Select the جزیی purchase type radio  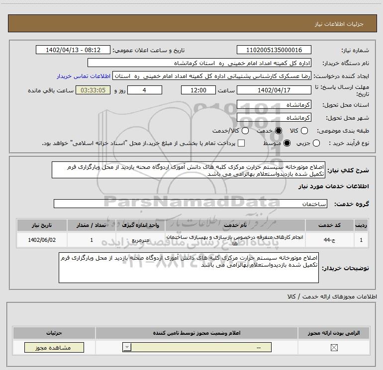[x=316, y=143]
